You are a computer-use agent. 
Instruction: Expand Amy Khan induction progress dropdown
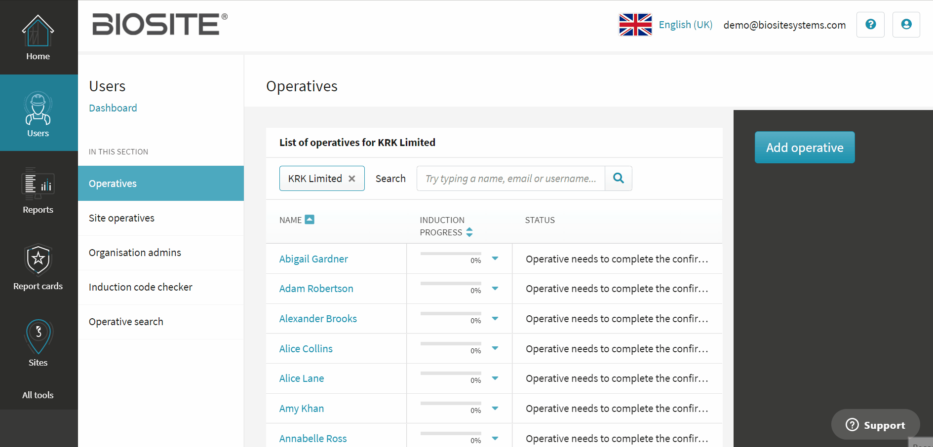point(495,409)
